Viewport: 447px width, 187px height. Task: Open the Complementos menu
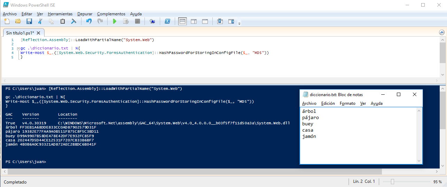click(111, 14)
